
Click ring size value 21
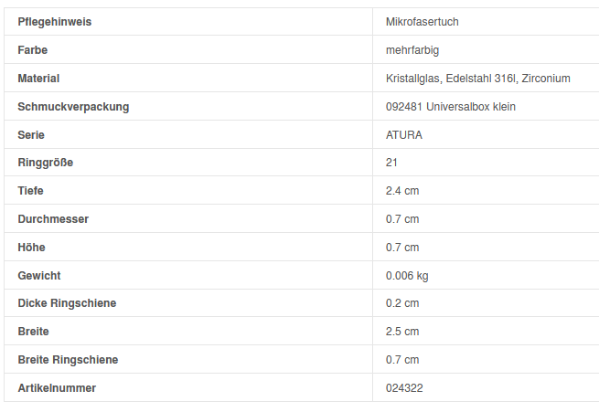click(392, 163)
